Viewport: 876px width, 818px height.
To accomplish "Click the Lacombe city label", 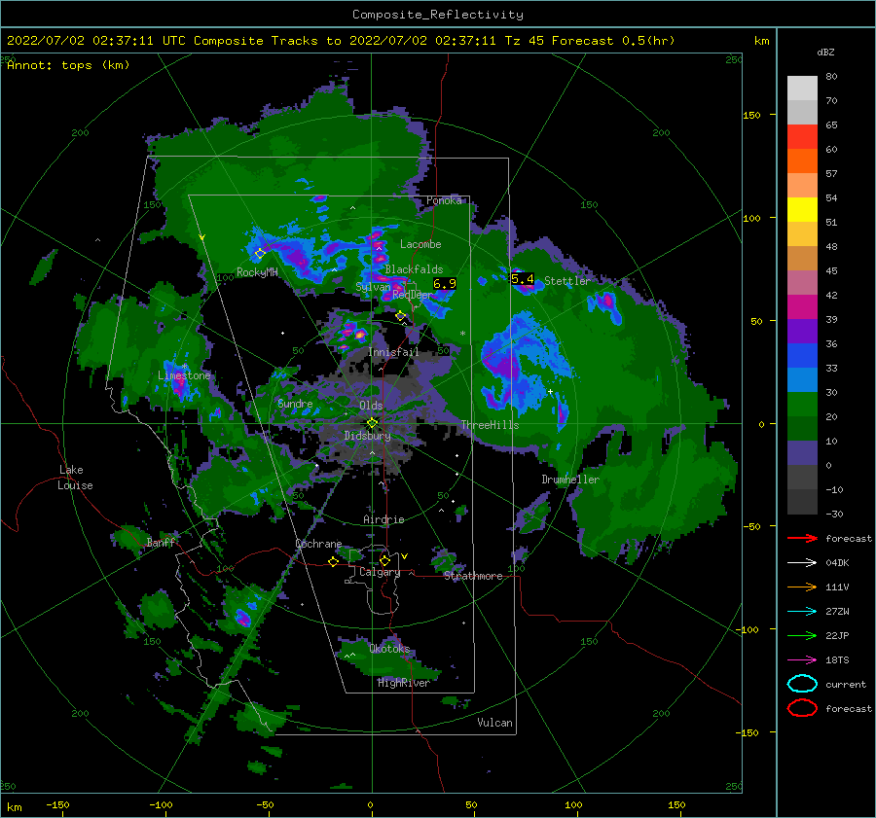I will (420, 244).
